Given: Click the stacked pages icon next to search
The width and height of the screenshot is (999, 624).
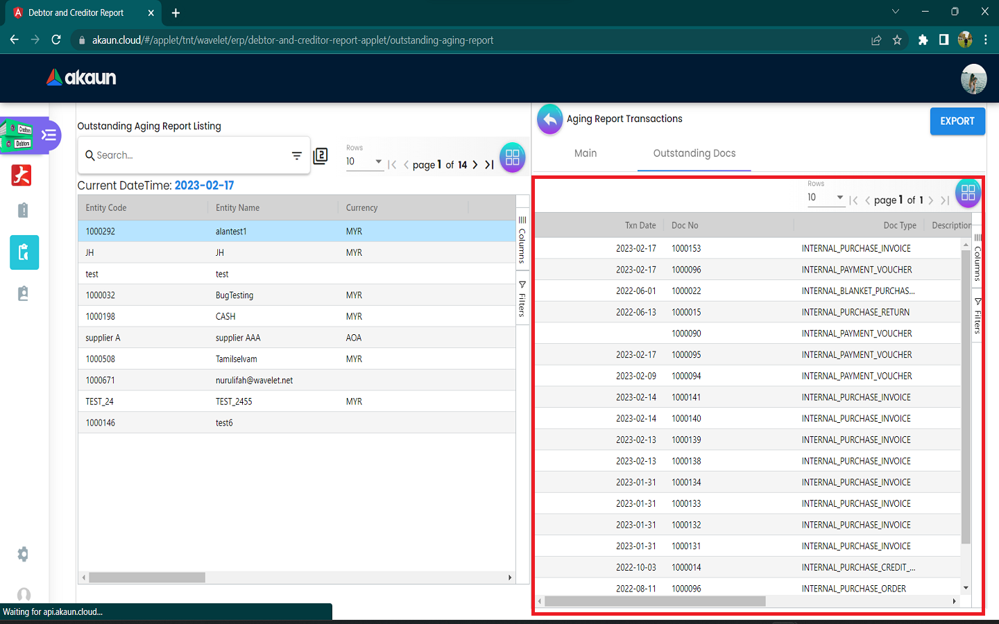Looking at the screenshot, I should [321, 156].
